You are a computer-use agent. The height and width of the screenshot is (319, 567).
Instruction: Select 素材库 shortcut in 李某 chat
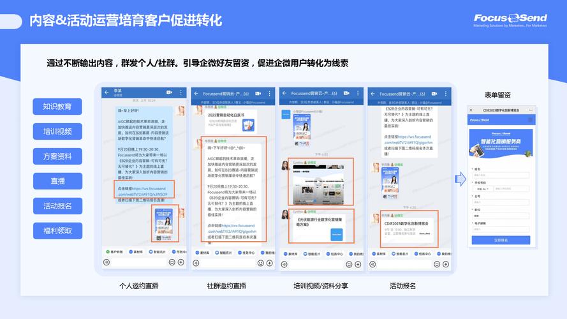(x=136, y=252)
